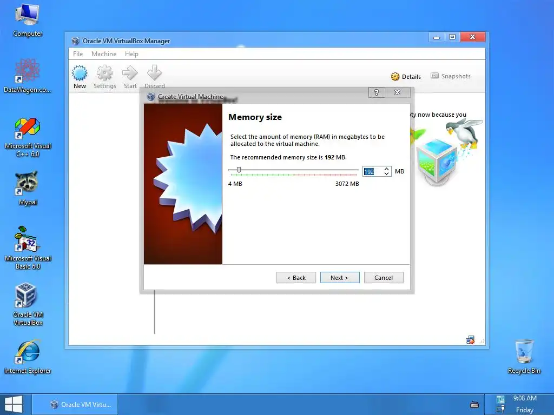The height and width of the screenshot is (415, 554).
Task: Click the VirtualBox Manager title bar icon
Action: (x=75, y=41)
